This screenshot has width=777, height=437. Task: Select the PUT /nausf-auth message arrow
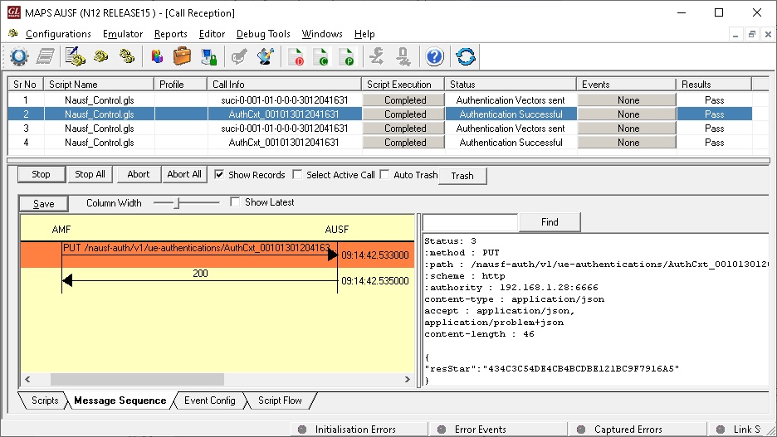tap(200, 255)
